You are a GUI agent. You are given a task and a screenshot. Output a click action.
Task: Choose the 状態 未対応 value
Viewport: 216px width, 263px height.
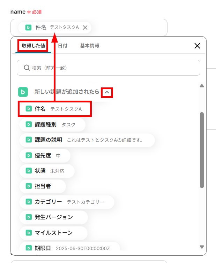(x=47, y=171)
